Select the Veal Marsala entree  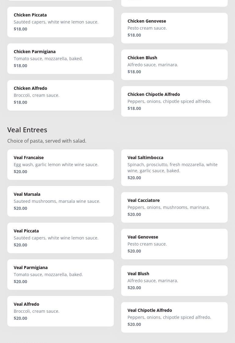coord(60,201)
